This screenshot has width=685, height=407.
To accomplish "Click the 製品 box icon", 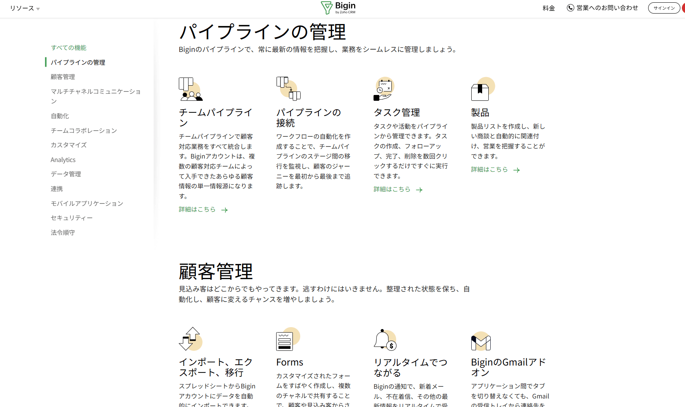I will click(483, 89).
